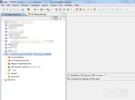Switch to the Git Repositories tab
This screenshot has width=135, height=100.
[37, 14]
